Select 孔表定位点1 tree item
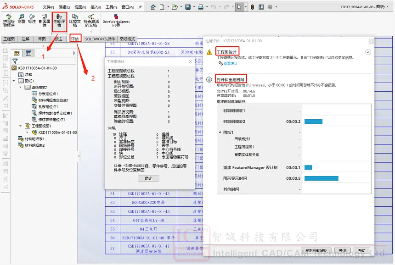Image resolution: width=395 pixels, height=265 pixels. click(x=45, y=107)
